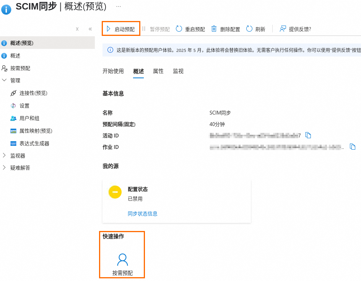Click info icon beside sidebar 概述
The width and height of the screenshot is (361, 281).
point(4,56)
